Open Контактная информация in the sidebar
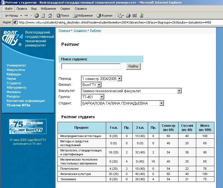This screenshot has height=188, width=223. [x=26, y=101]
